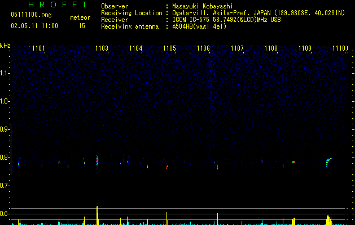Click the A504HB antenna description
The image size is (355, 225).
199,26
